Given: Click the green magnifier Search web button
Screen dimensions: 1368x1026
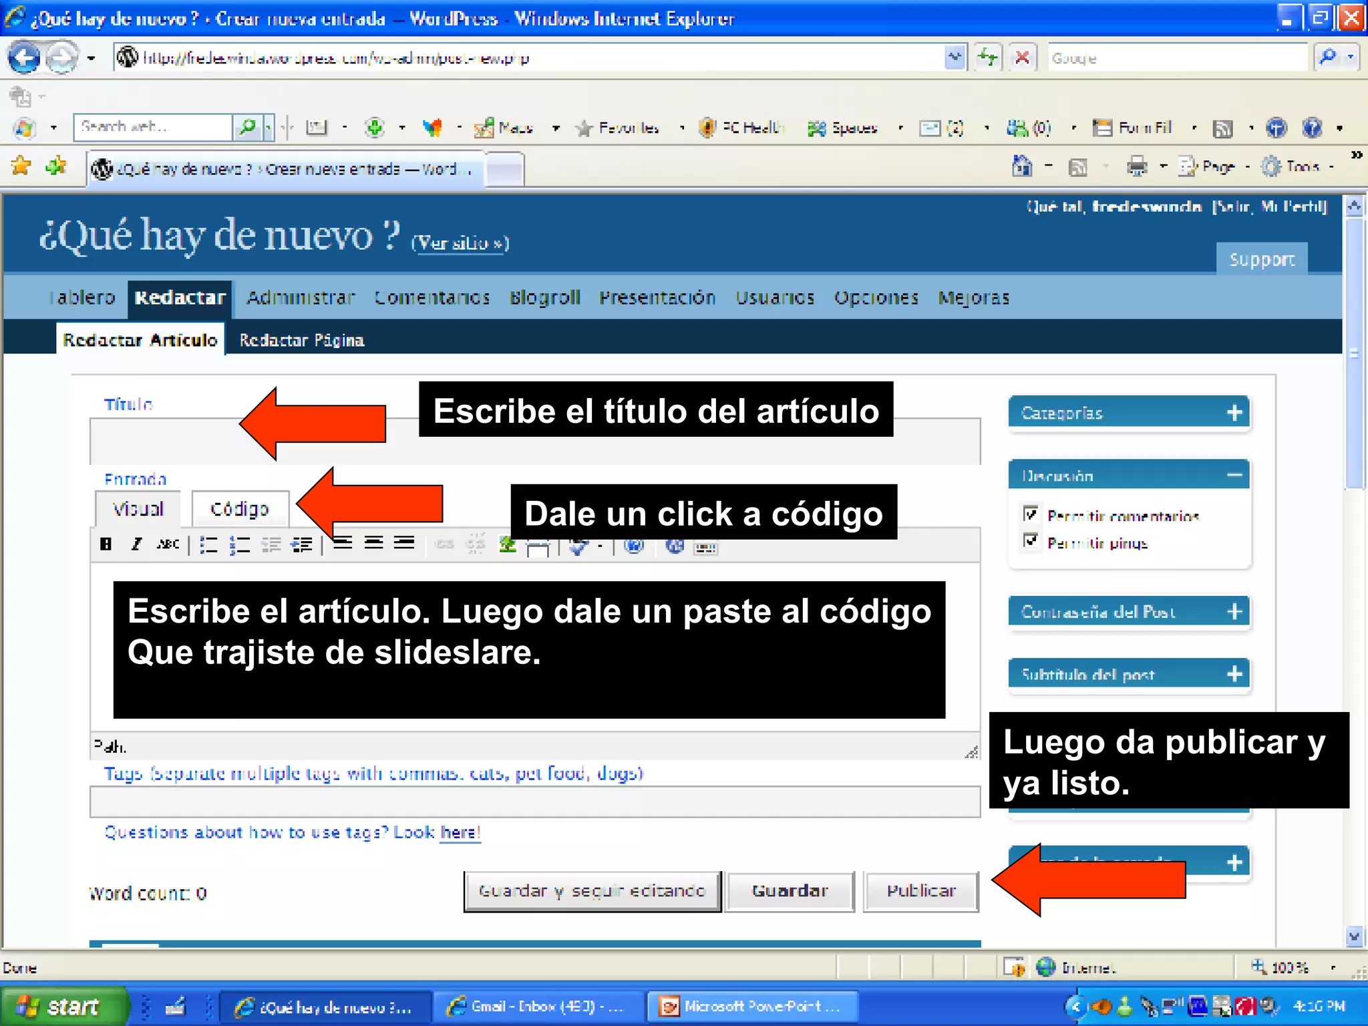Looking at the screenshot, I should [x=247, y=126].
